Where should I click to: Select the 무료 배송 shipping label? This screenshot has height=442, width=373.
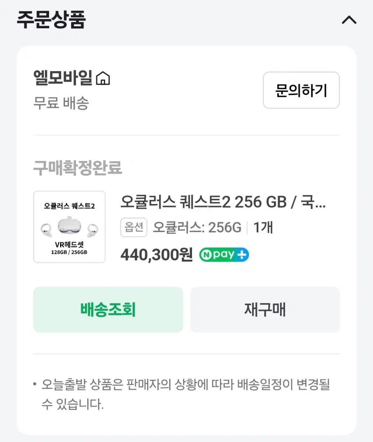(61, 103)
